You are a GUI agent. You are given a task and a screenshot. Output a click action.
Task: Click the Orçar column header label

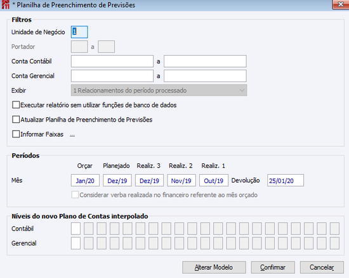(85, 166)
